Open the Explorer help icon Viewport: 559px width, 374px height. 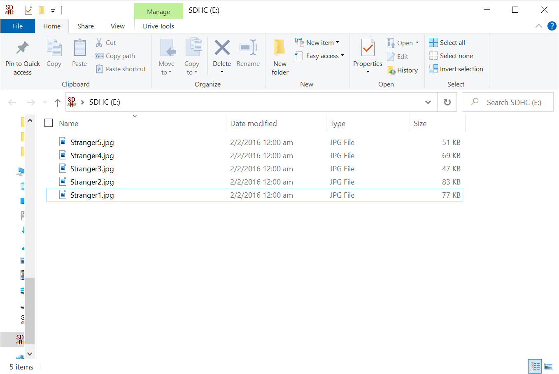(x=552, y=26)
